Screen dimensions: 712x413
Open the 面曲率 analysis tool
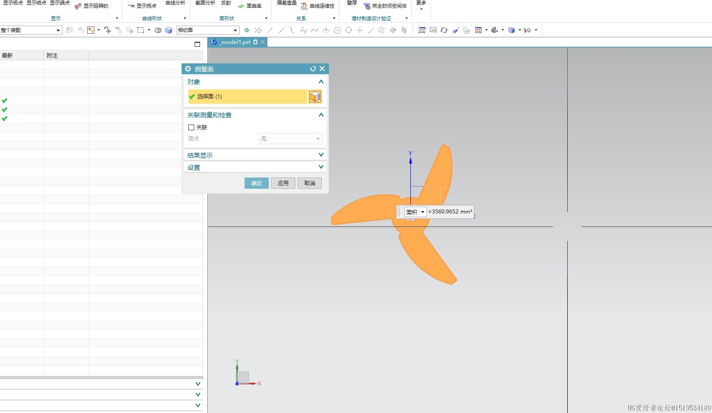[250, 6]
